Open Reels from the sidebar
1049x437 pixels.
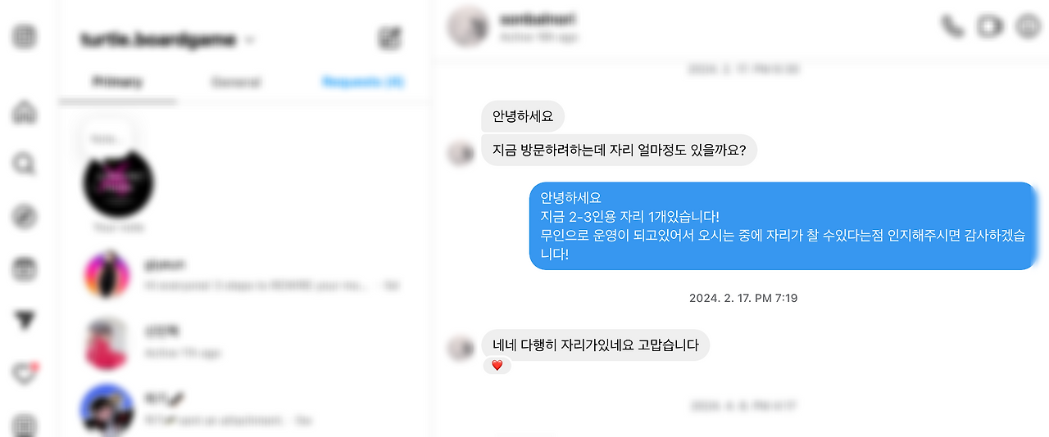click(25, 268)
